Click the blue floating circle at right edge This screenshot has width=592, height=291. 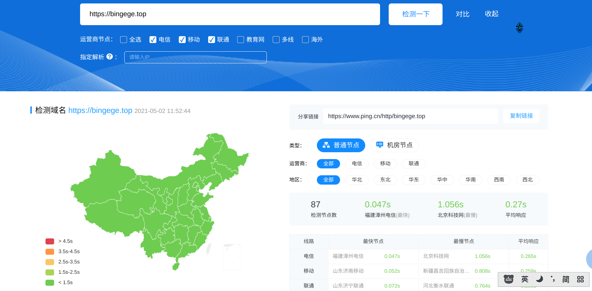click(589, 259)
